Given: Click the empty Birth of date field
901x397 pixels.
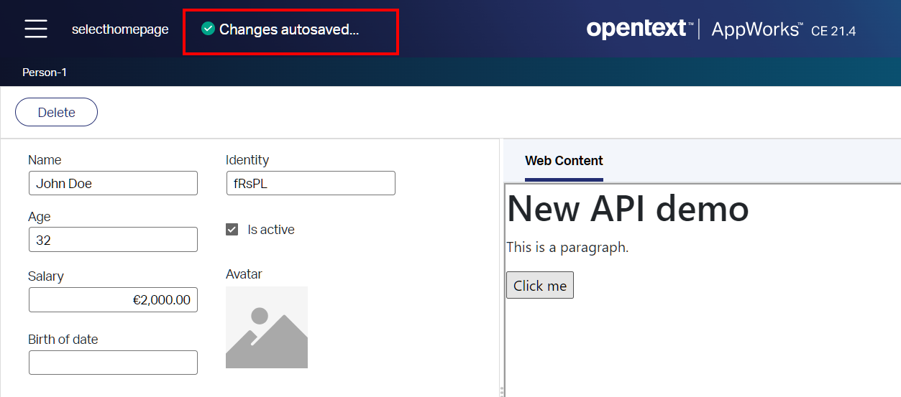Looking at the screenshot, I should coord(113,363).
